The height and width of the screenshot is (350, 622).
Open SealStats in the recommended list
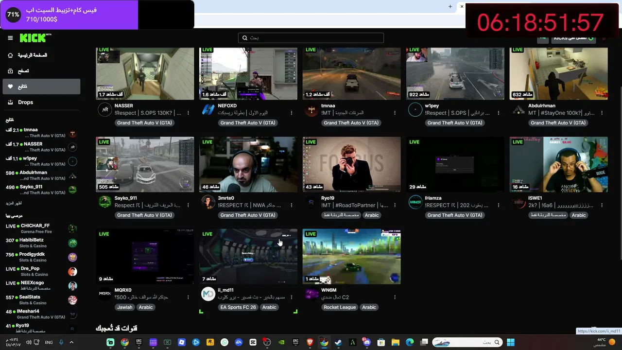pyautogui.click(x=41, y=299)
